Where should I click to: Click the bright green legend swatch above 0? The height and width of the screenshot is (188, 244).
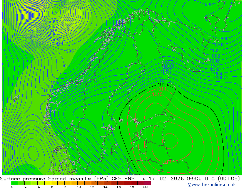click(14, 183)
